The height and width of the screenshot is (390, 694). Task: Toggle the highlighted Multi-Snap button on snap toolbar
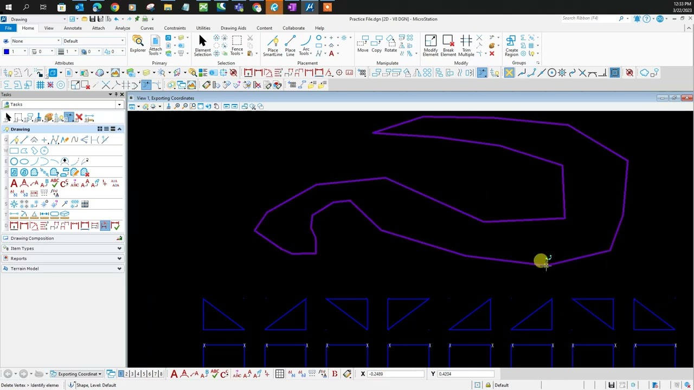click(614, 73)
